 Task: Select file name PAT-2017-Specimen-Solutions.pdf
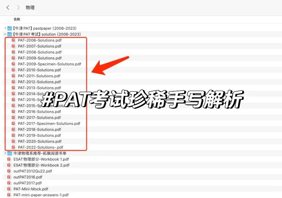(49, 123)
